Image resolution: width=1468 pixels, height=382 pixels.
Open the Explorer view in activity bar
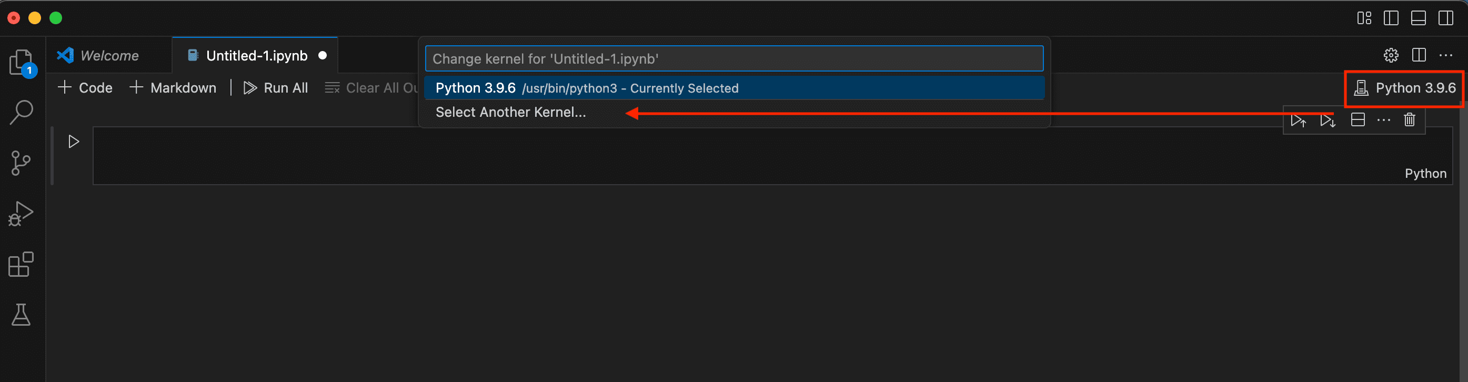point(22,62)
